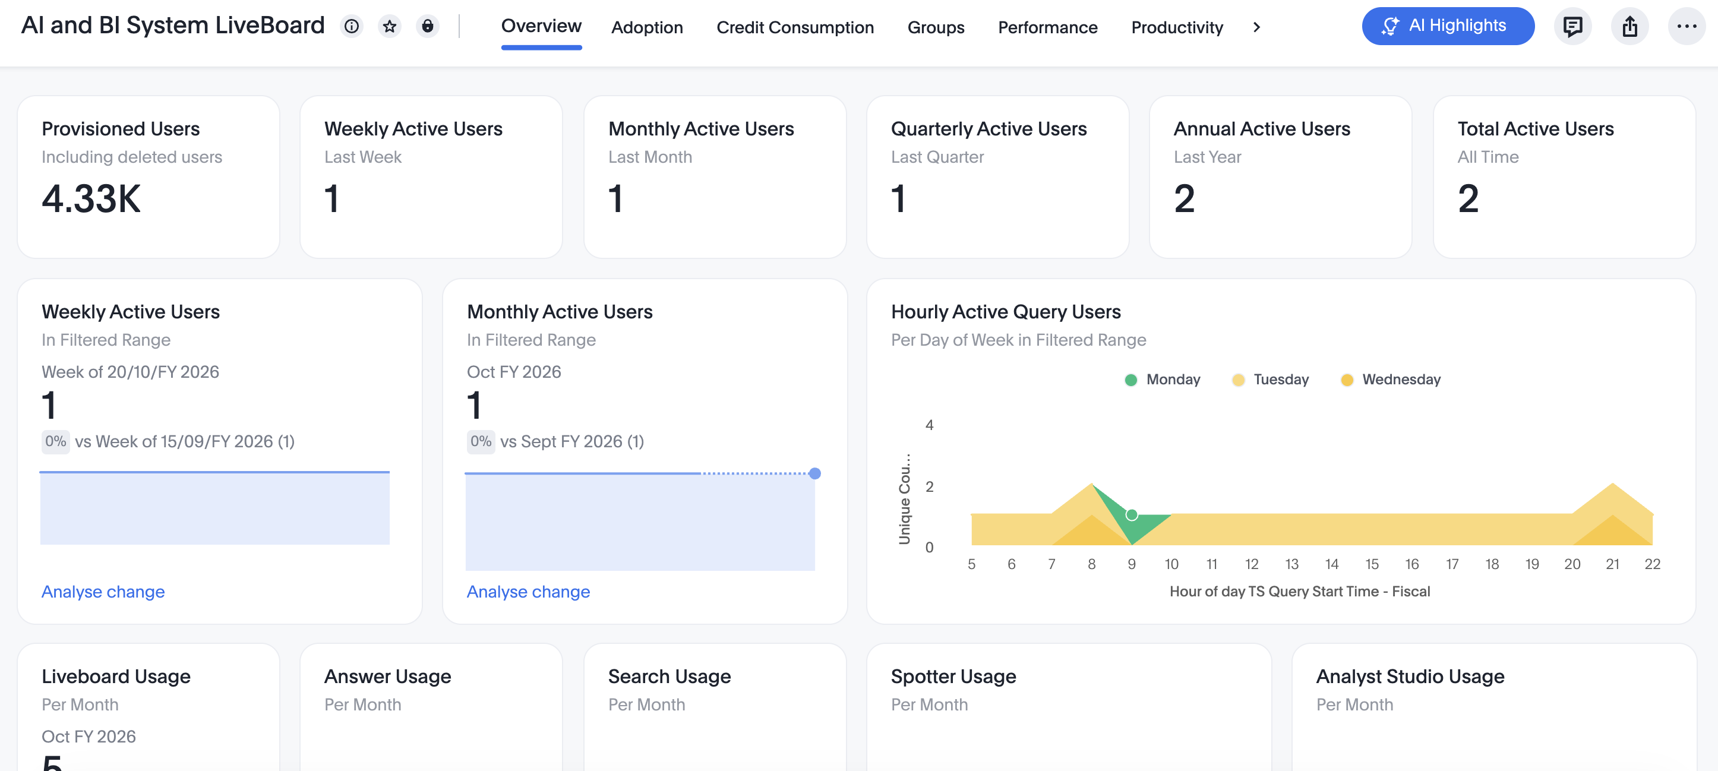This screenshot has width=1718, height=771.
Task: Click the Tuesday legend color dot
Action: coord(1237,379)
